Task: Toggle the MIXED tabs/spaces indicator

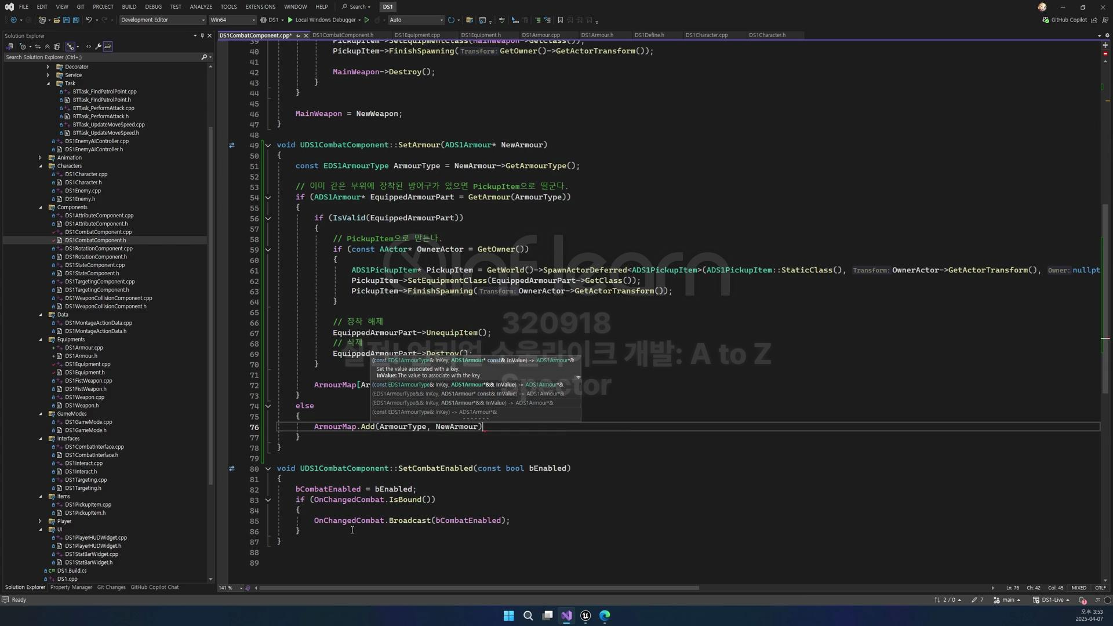Action: [x=1079, y=588]
